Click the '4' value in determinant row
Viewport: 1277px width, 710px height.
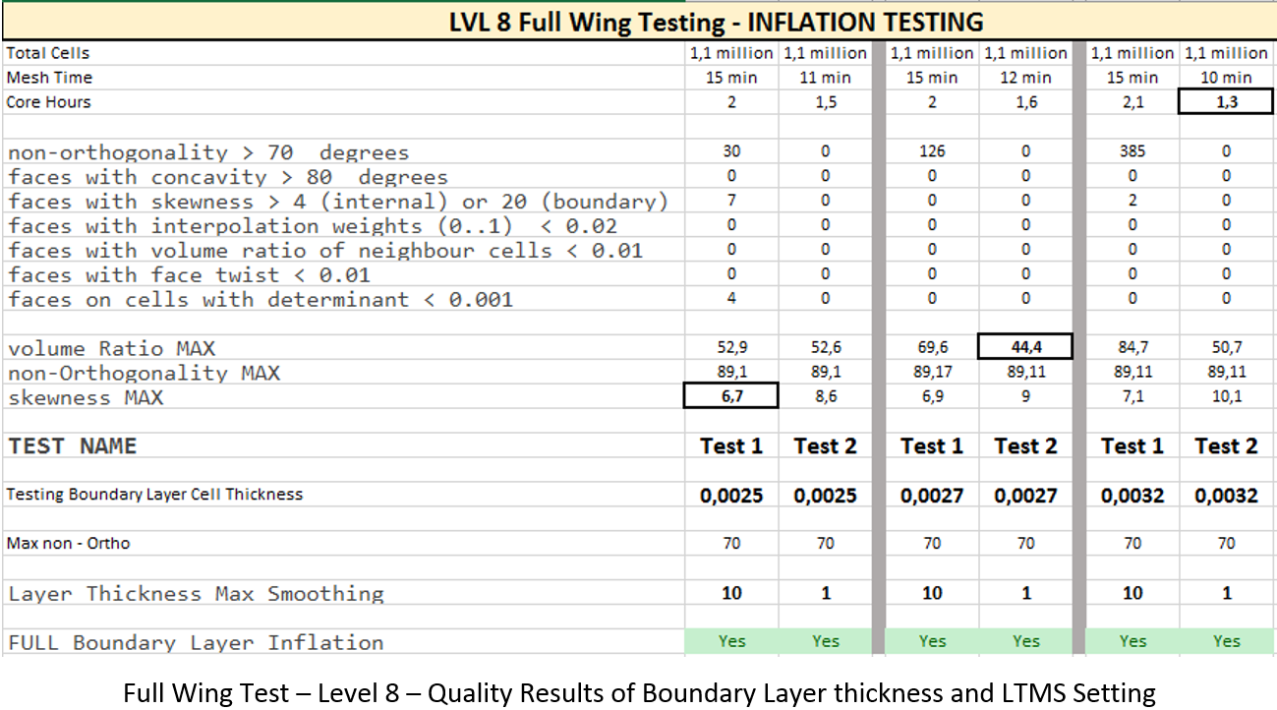point(731,298)
